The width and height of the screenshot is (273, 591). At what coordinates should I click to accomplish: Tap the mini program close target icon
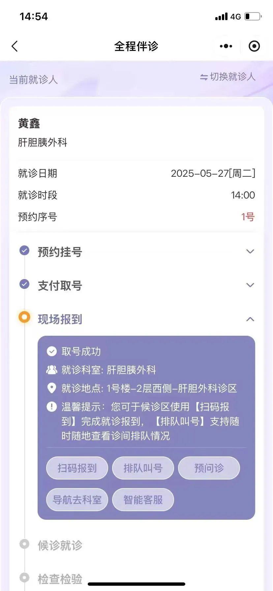(x=254, y=46)
